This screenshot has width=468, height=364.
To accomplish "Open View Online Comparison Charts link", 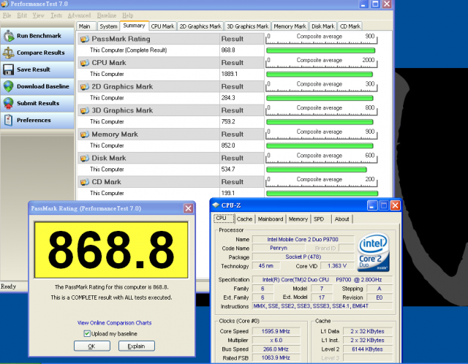I will point(114,323).
